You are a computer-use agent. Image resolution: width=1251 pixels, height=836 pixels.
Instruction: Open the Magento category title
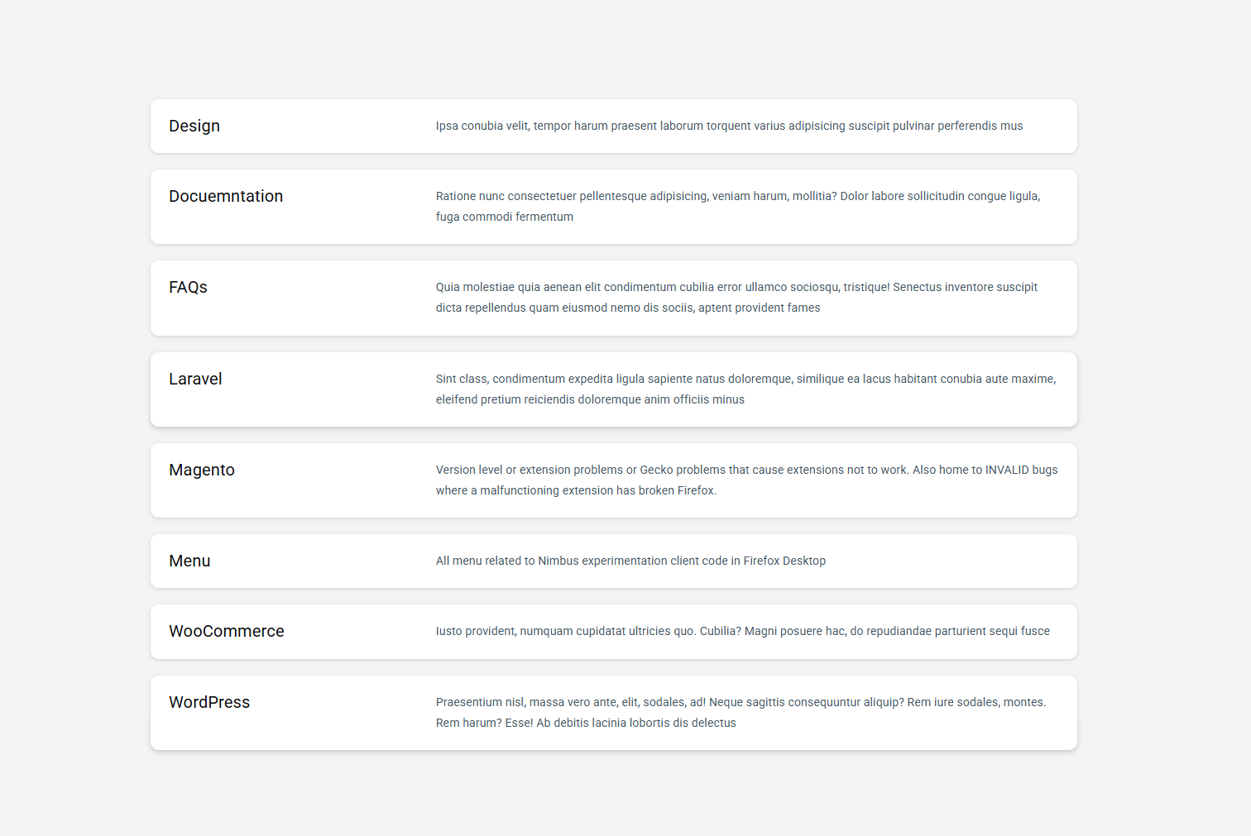tap(202, 470)
